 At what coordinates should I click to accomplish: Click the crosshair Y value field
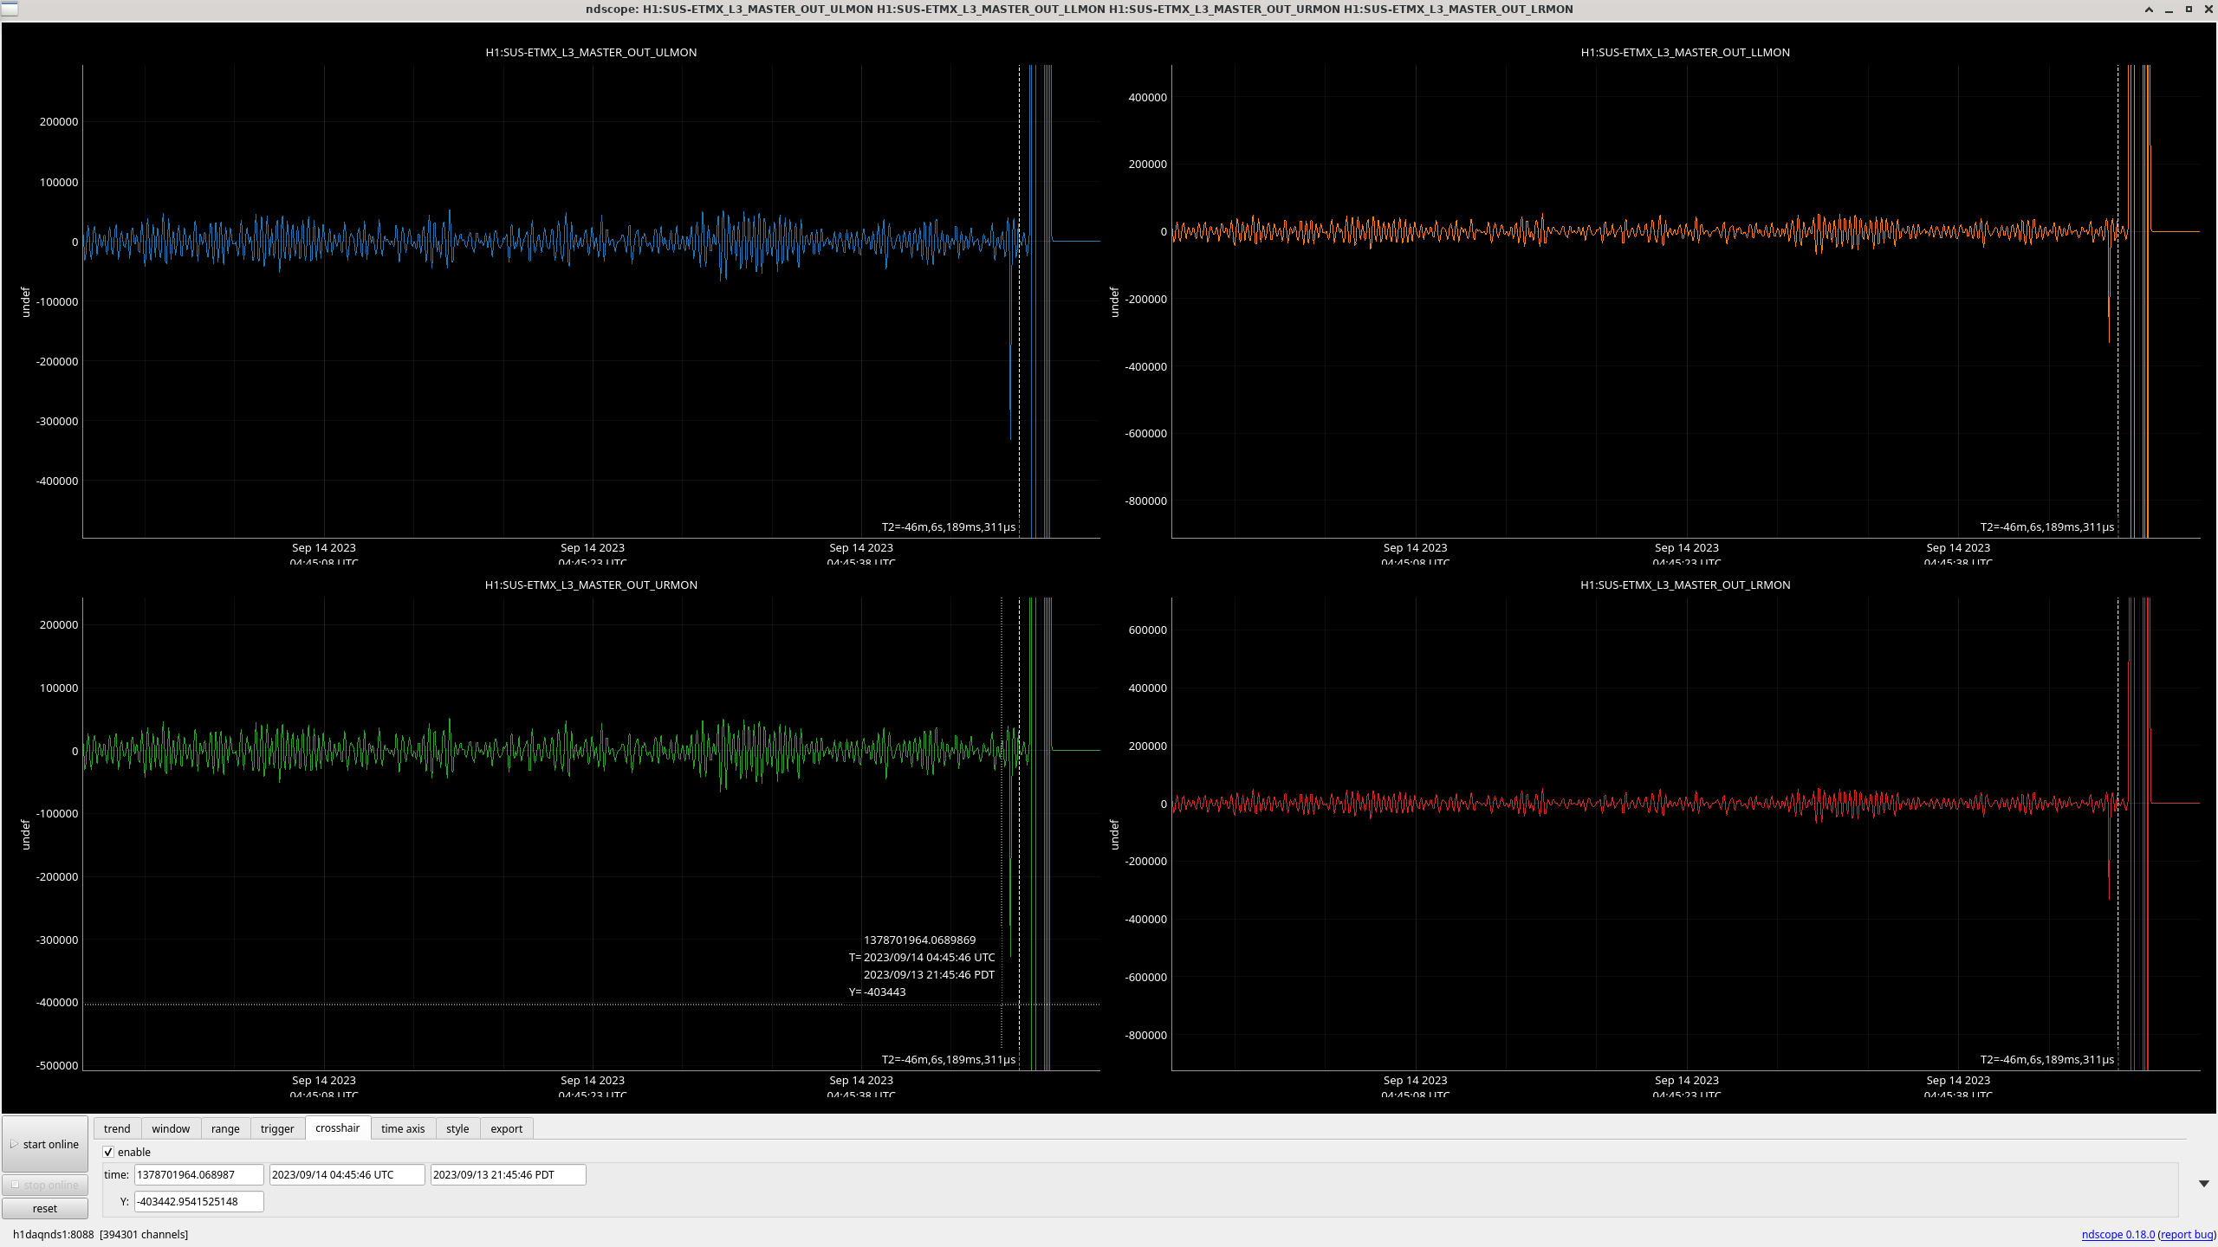click(x=198, y=1201)
